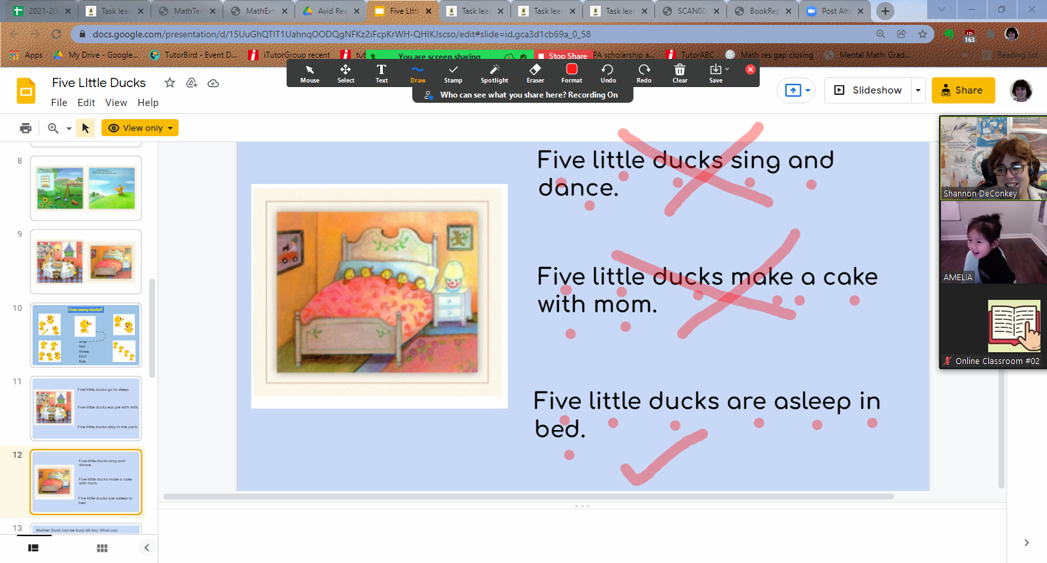Star the Five Little Ducks presentation

[x=169, y=82]
